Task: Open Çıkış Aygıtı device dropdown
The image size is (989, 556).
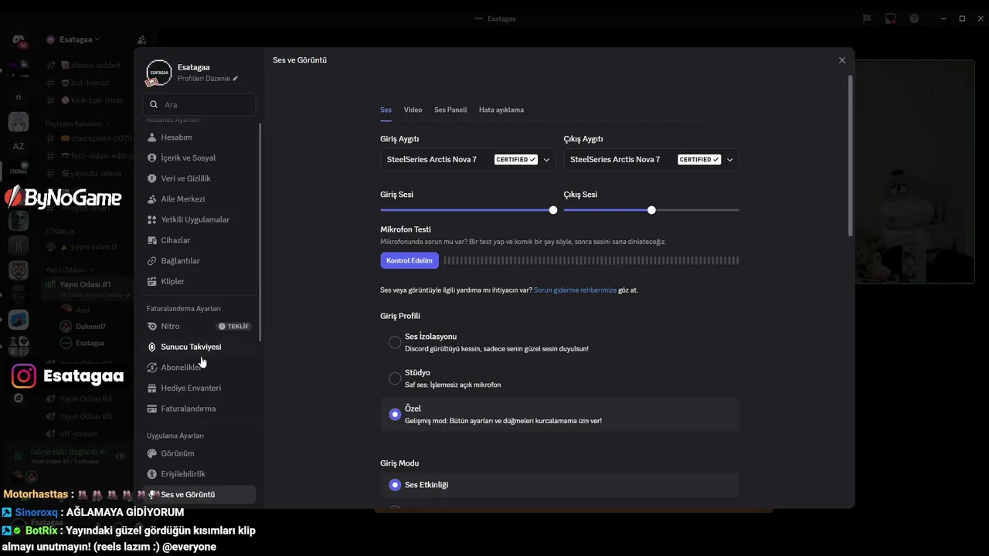Action: point(651,160)
